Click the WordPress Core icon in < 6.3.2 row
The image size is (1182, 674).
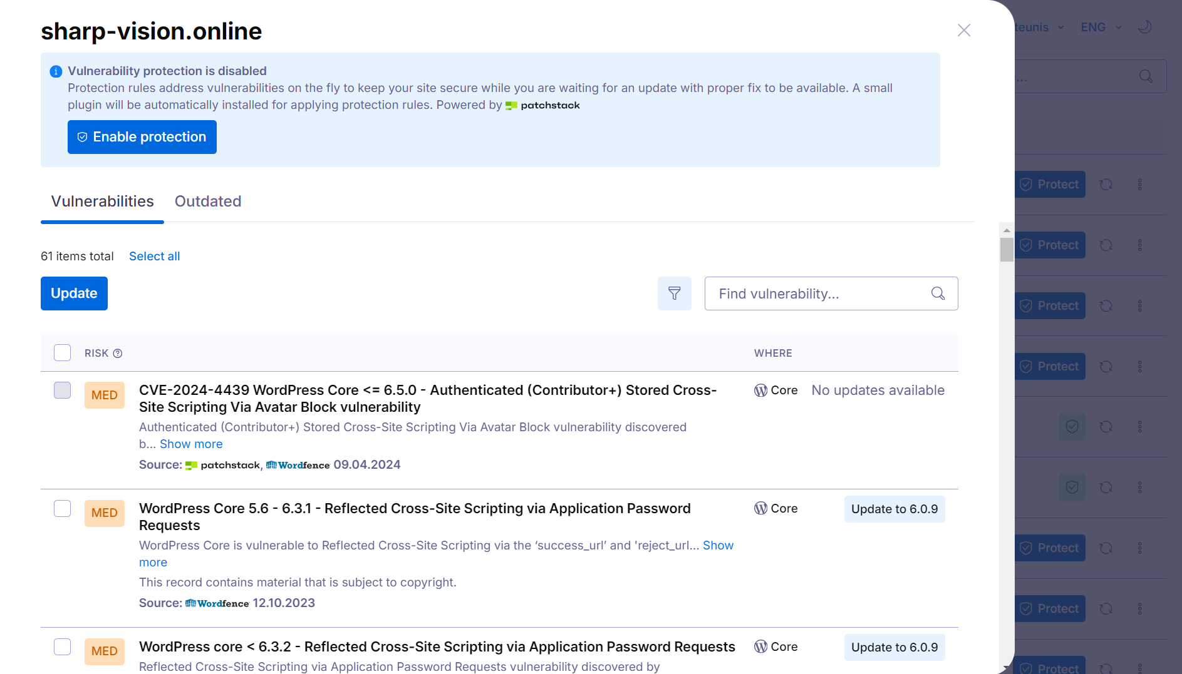[x=760, y=647]
